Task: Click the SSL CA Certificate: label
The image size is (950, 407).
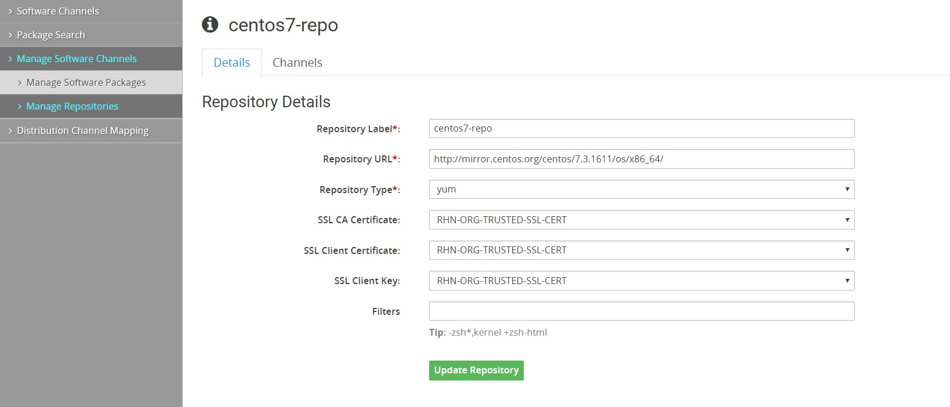Action: pyautogui.click(x=359, y=220)
